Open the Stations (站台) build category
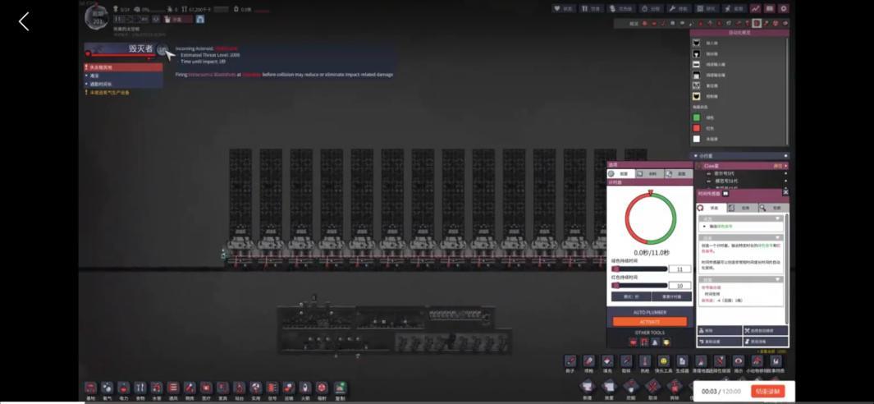This screenshot has height=404, width=874. pyautogui.click(x=239, y=388)
